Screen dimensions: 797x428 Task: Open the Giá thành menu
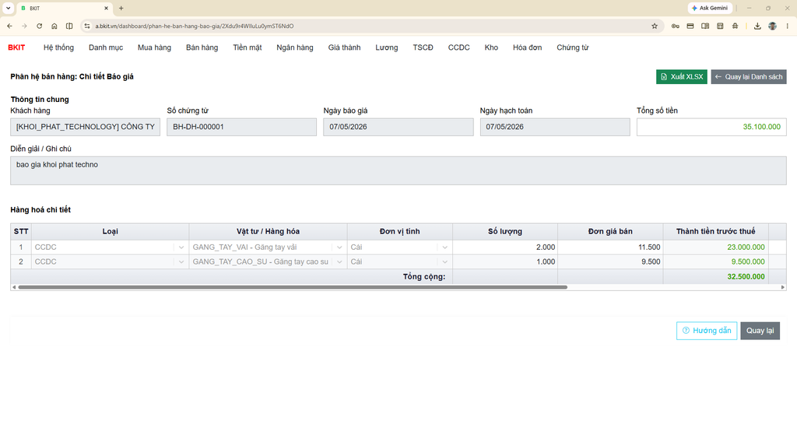pyautogui.click(x=344, y=47)
